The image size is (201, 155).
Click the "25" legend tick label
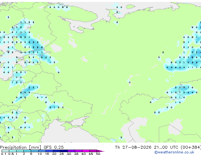(x=62, y=154)
